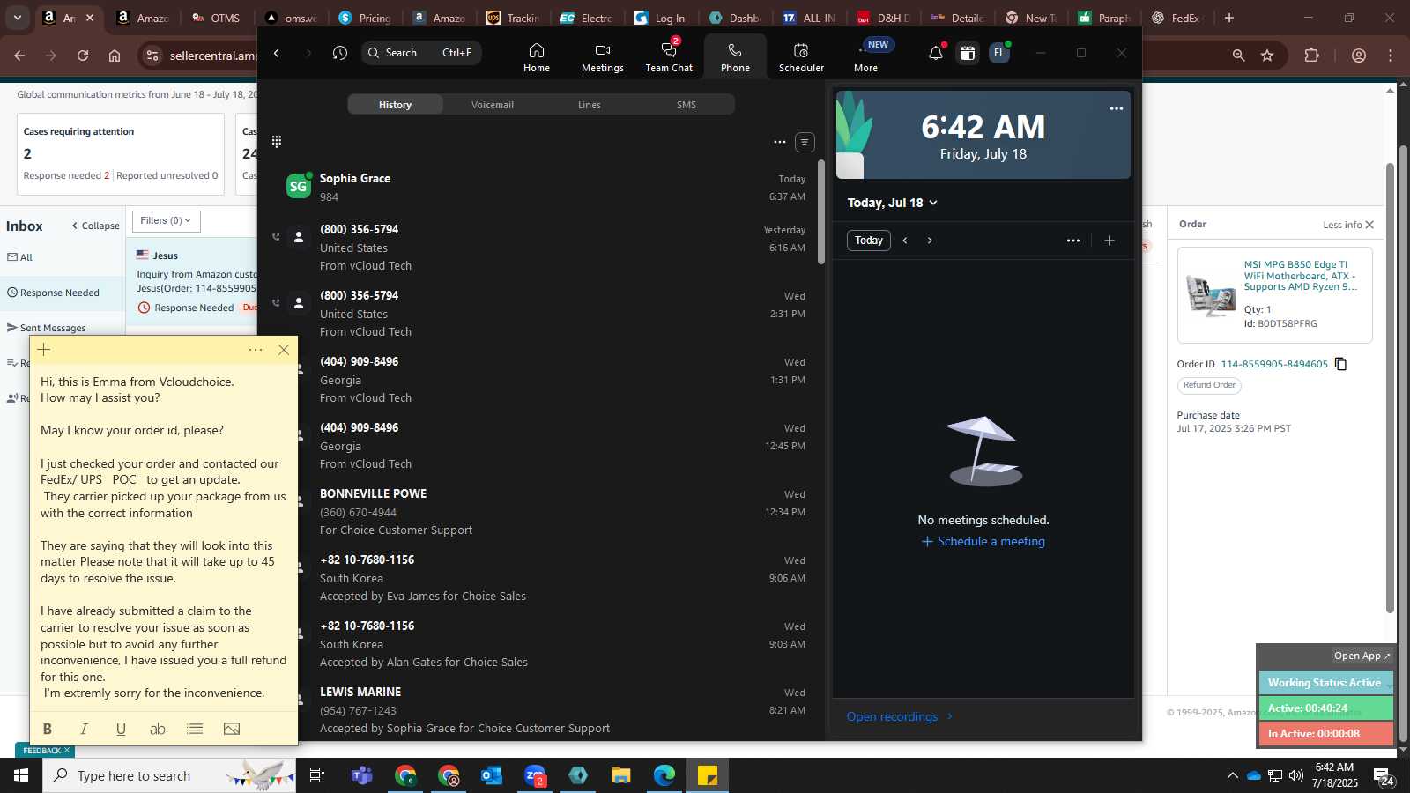
Task: Switch to SMS tab
Action: [x=686, y=105]
